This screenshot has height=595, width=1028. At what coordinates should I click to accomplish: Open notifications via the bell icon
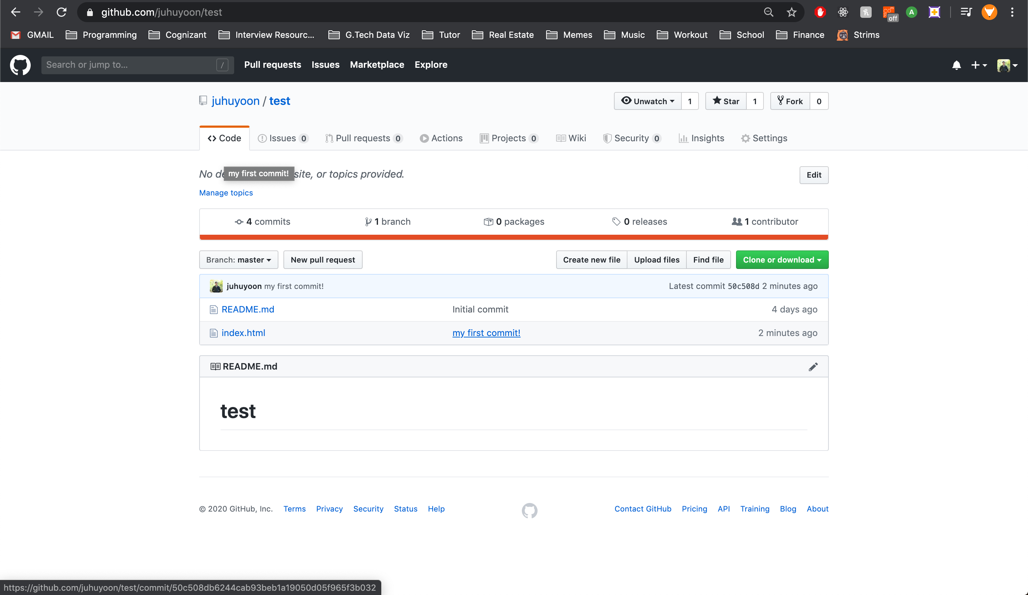tap(956, 65)
